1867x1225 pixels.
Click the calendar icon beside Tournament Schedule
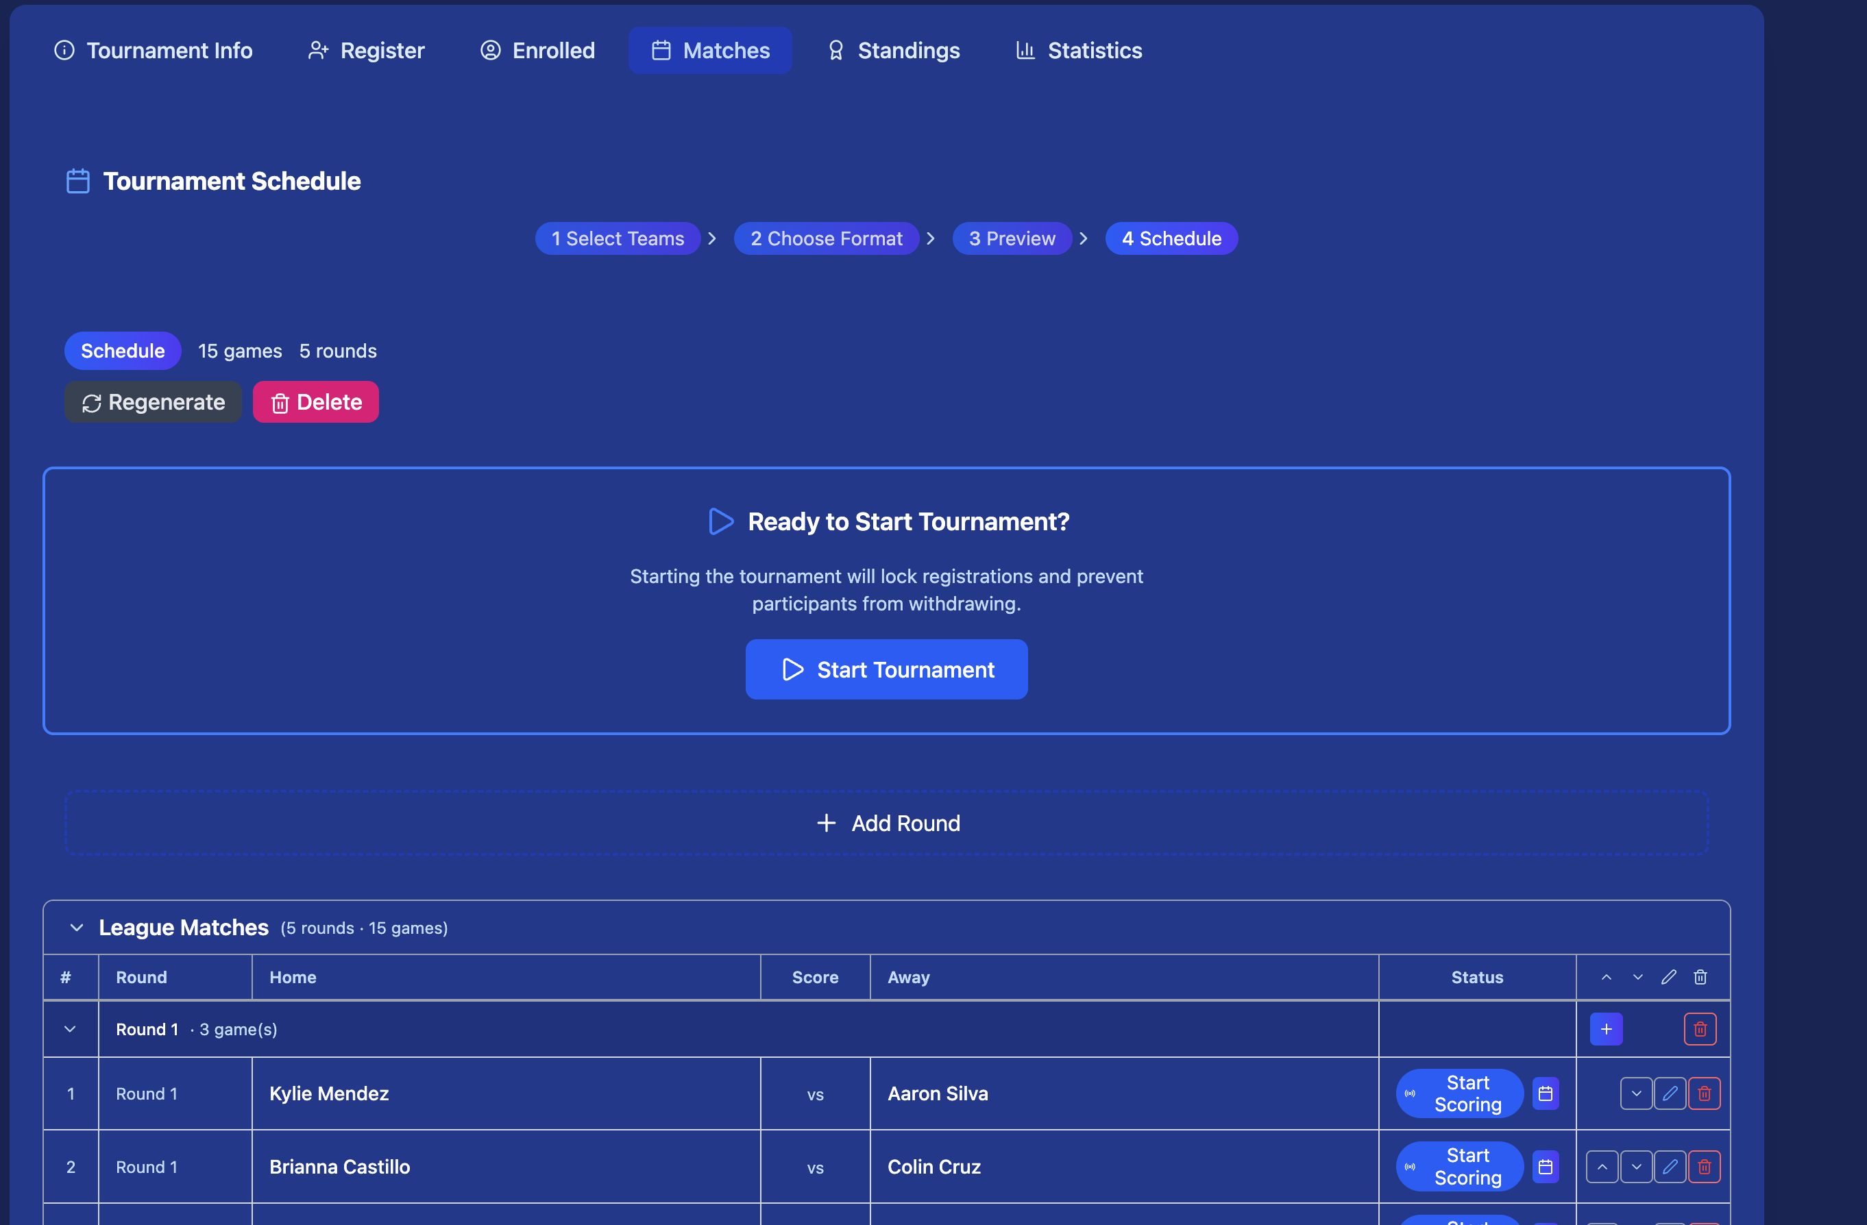coord(77,181)
